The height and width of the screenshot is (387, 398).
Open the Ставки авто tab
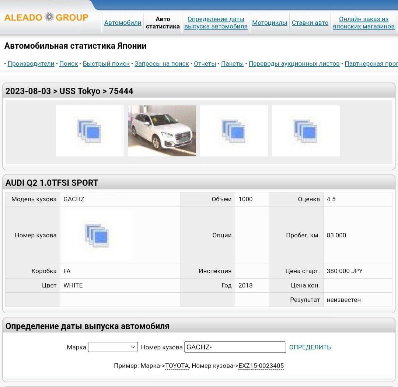pyautogui.click(x=310, y=23)
